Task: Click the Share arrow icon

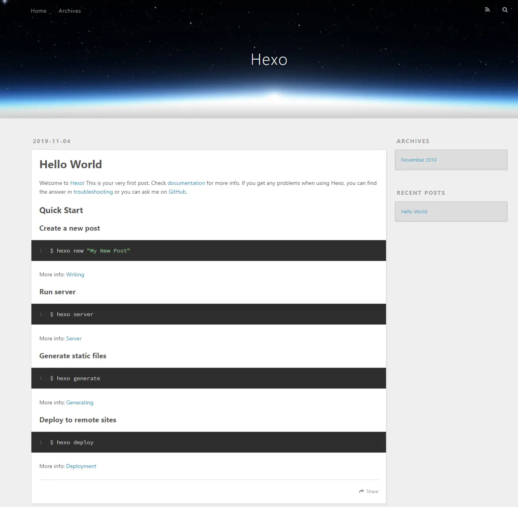Action: (361, 491)
